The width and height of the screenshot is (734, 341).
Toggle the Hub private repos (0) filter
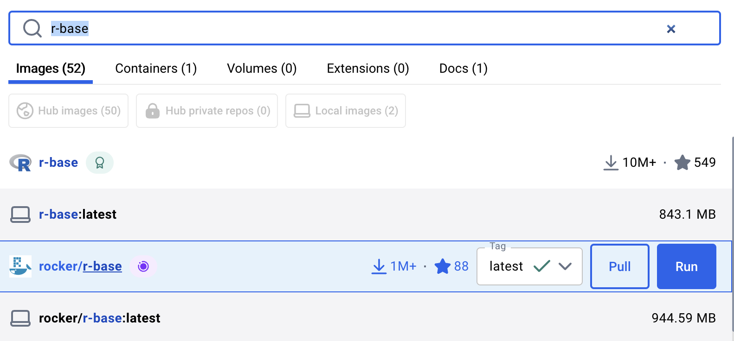click(207, 111)
